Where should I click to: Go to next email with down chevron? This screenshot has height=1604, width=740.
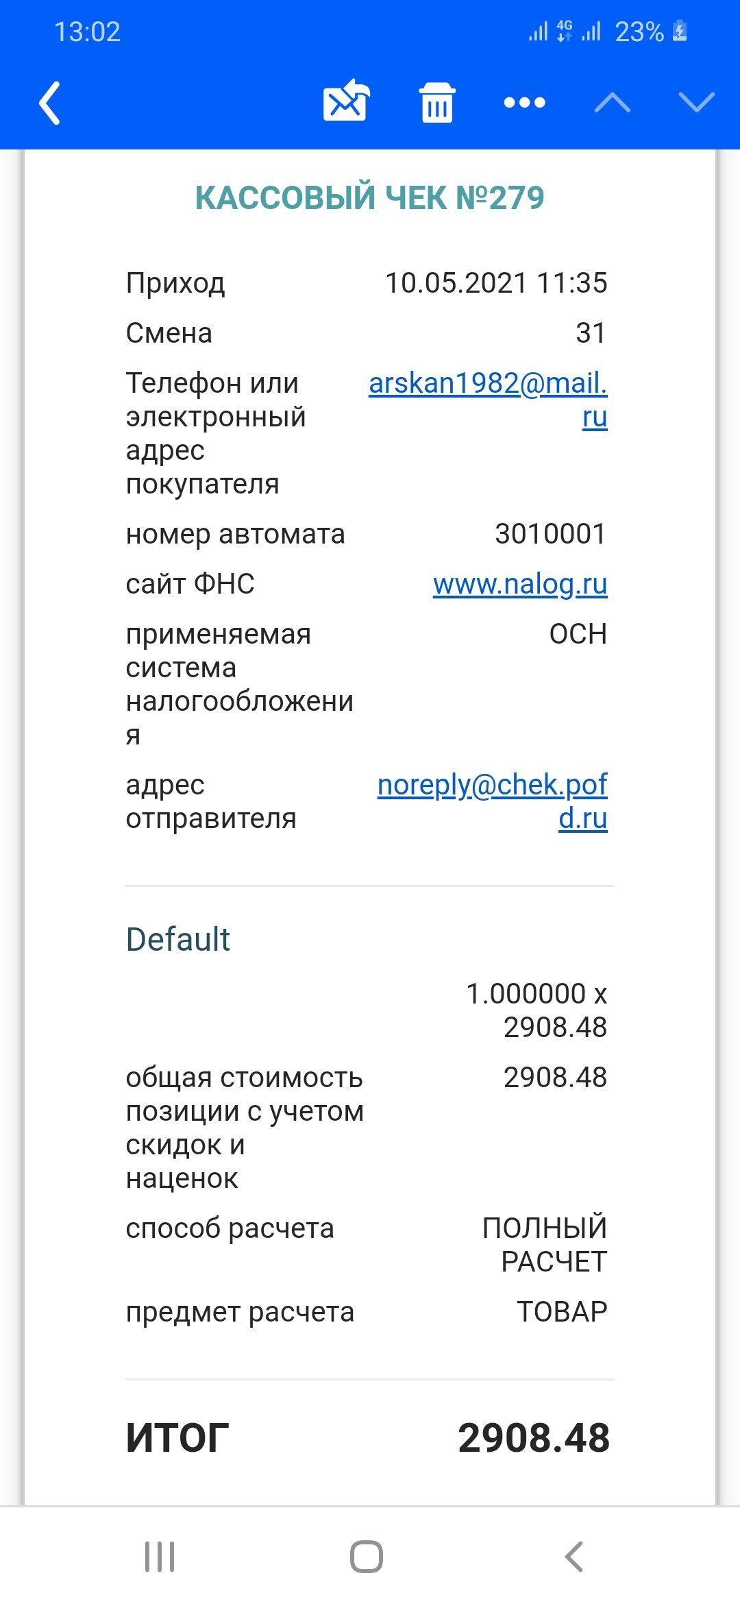pos(697,103)
